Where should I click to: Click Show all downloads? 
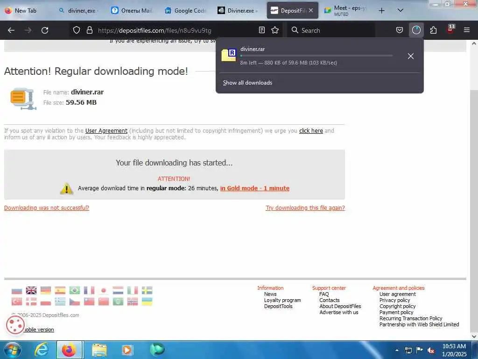[247, 83]
